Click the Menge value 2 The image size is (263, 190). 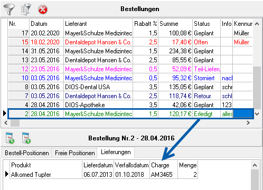click(188, 175)
